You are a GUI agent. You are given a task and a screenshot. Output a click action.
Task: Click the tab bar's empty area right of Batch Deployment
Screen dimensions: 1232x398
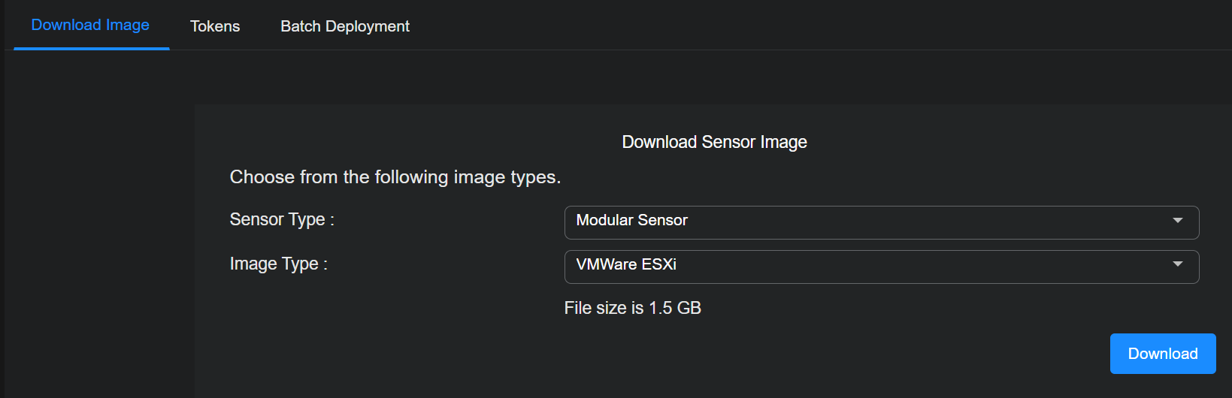point(752,26)
